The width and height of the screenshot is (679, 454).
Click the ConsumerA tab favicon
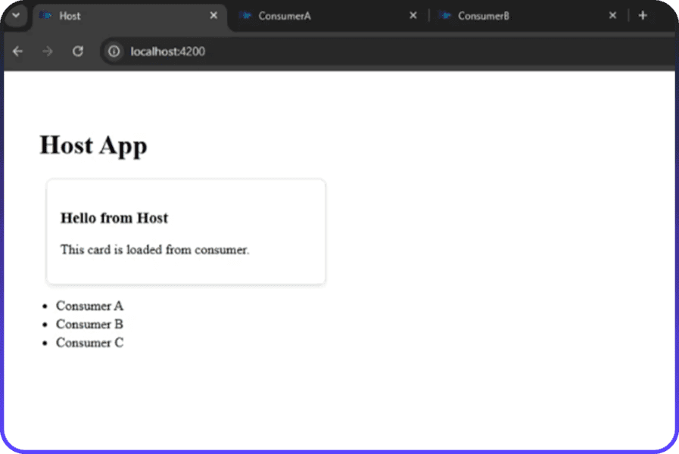click(x=245, y=15)
